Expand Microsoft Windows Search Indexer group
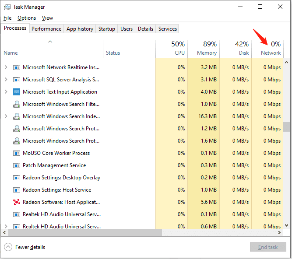This screenshot has height=259, width=292. [x=6, y=116]
